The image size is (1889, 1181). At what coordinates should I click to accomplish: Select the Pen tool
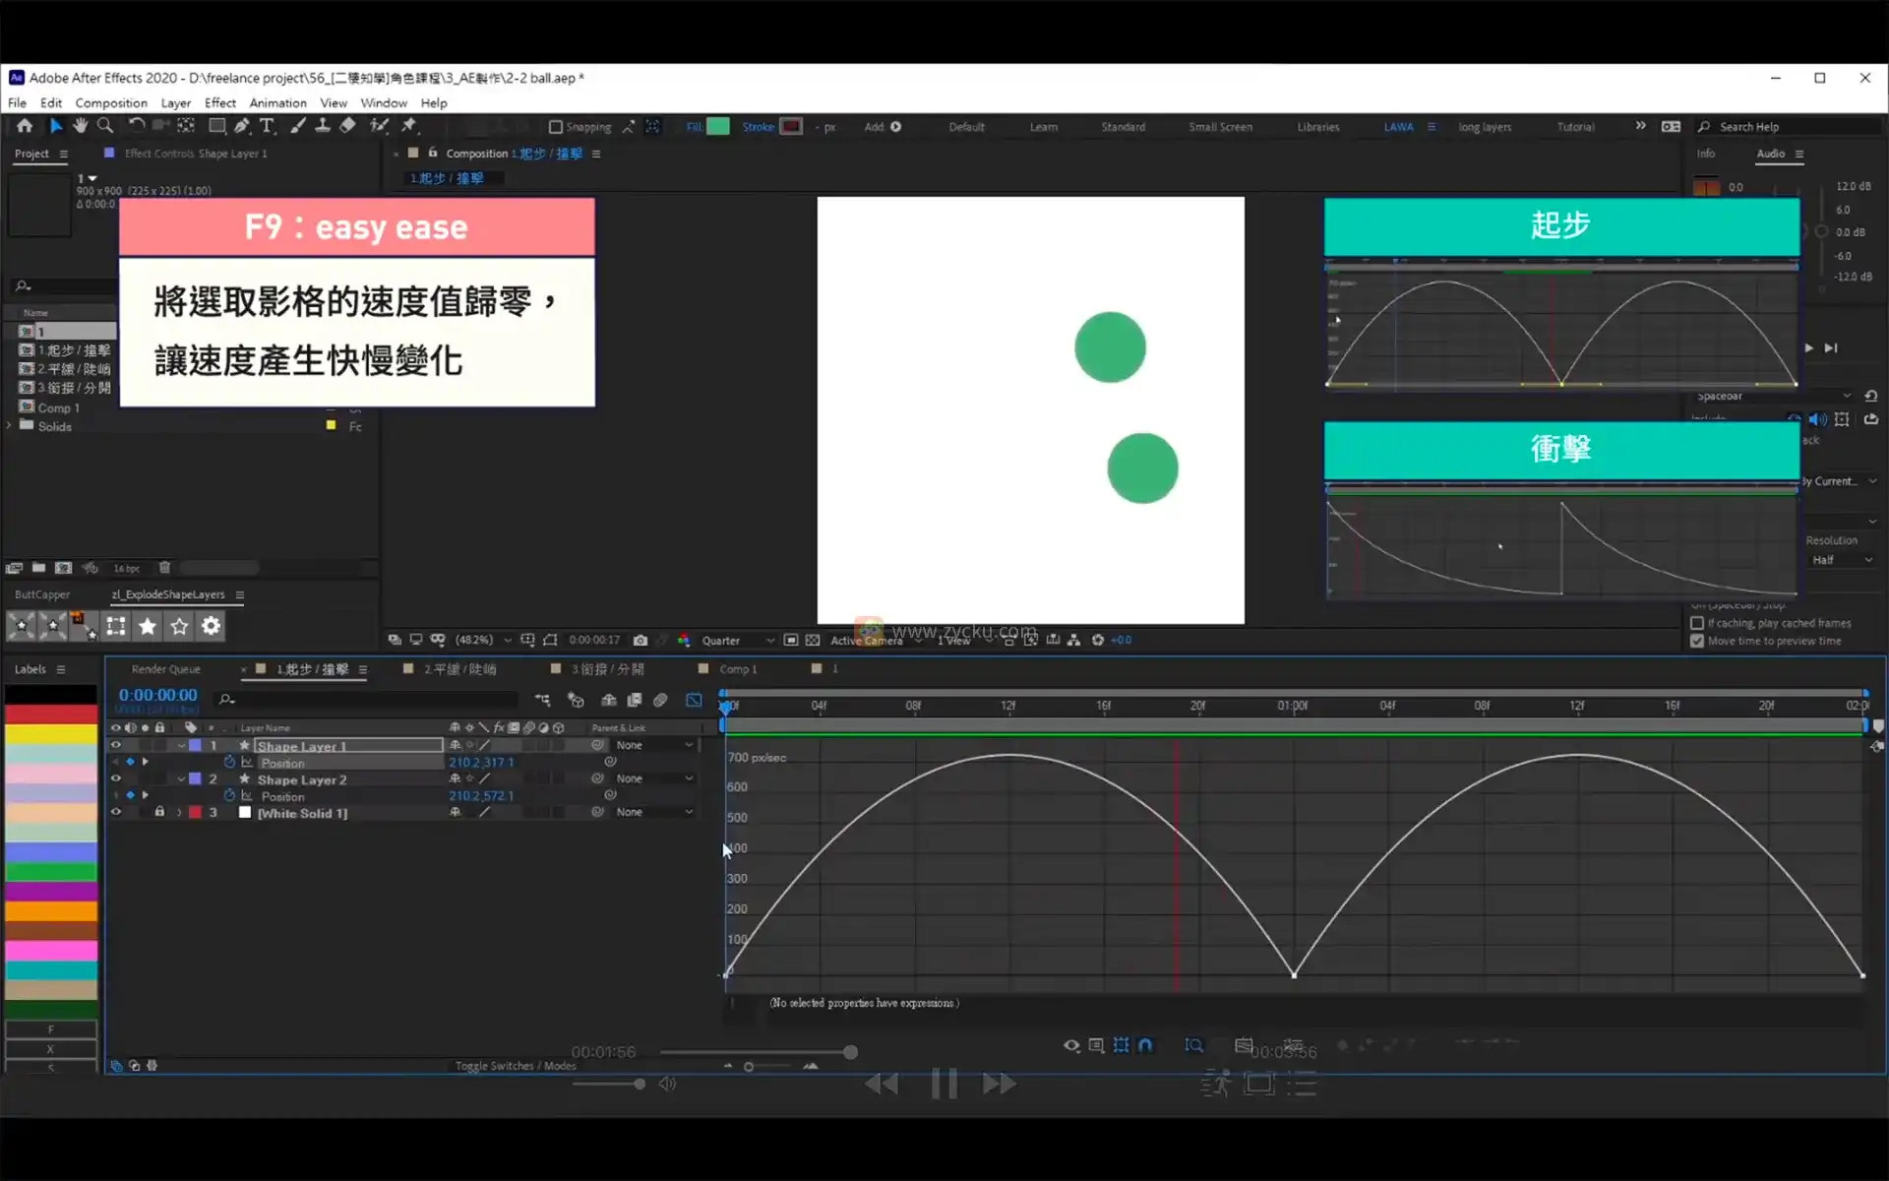[x=242, y=126]
